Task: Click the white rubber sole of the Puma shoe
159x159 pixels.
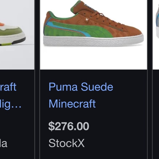Action: 93,41
